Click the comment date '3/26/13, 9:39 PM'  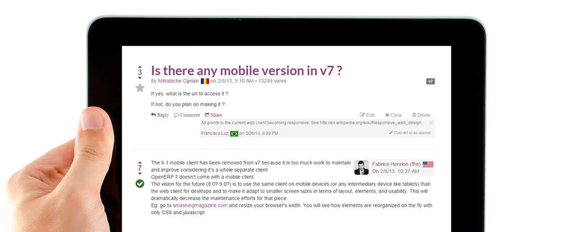(262, 134)
